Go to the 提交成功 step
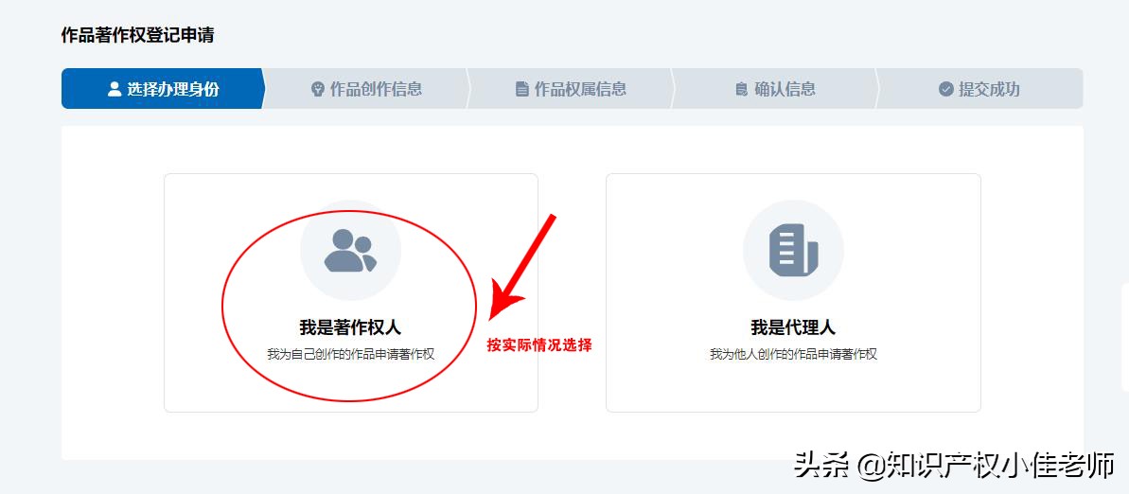Image resolution: width=1129 pixels, height=494 pixels. [x=980, y=89]
